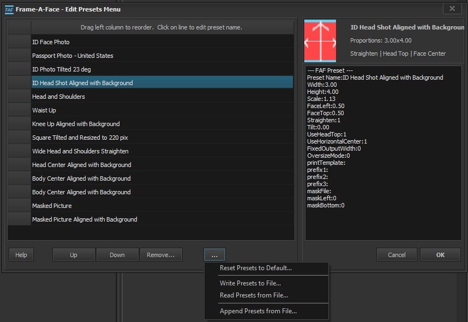Move the selected preset Up
Viewport: 468px width, 322px height.
[x=73, y=254]
